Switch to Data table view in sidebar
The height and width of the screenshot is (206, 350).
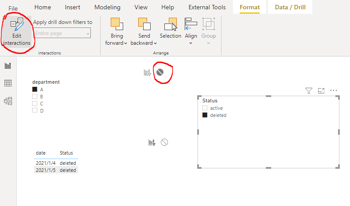[8, 83]
